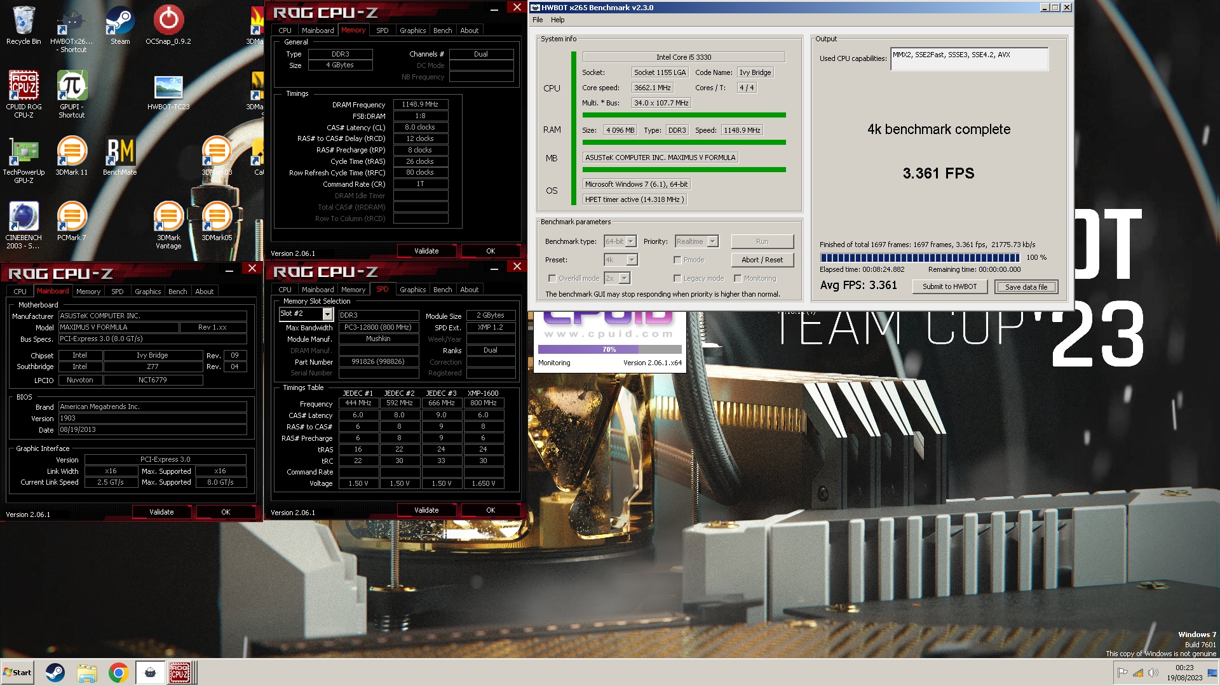
Task: Open the 3DMark Vantage desktop shortcut
Action: click(168, 225)
